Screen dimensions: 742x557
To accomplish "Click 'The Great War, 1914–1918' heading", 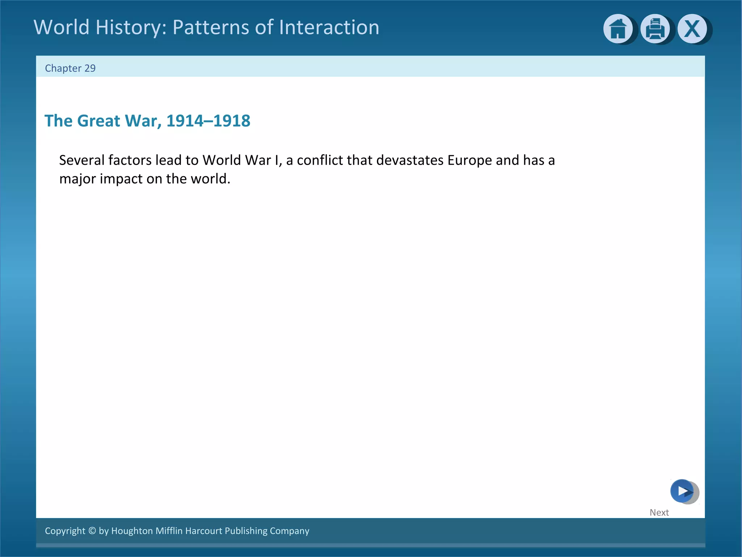I will tap(147, 121).
